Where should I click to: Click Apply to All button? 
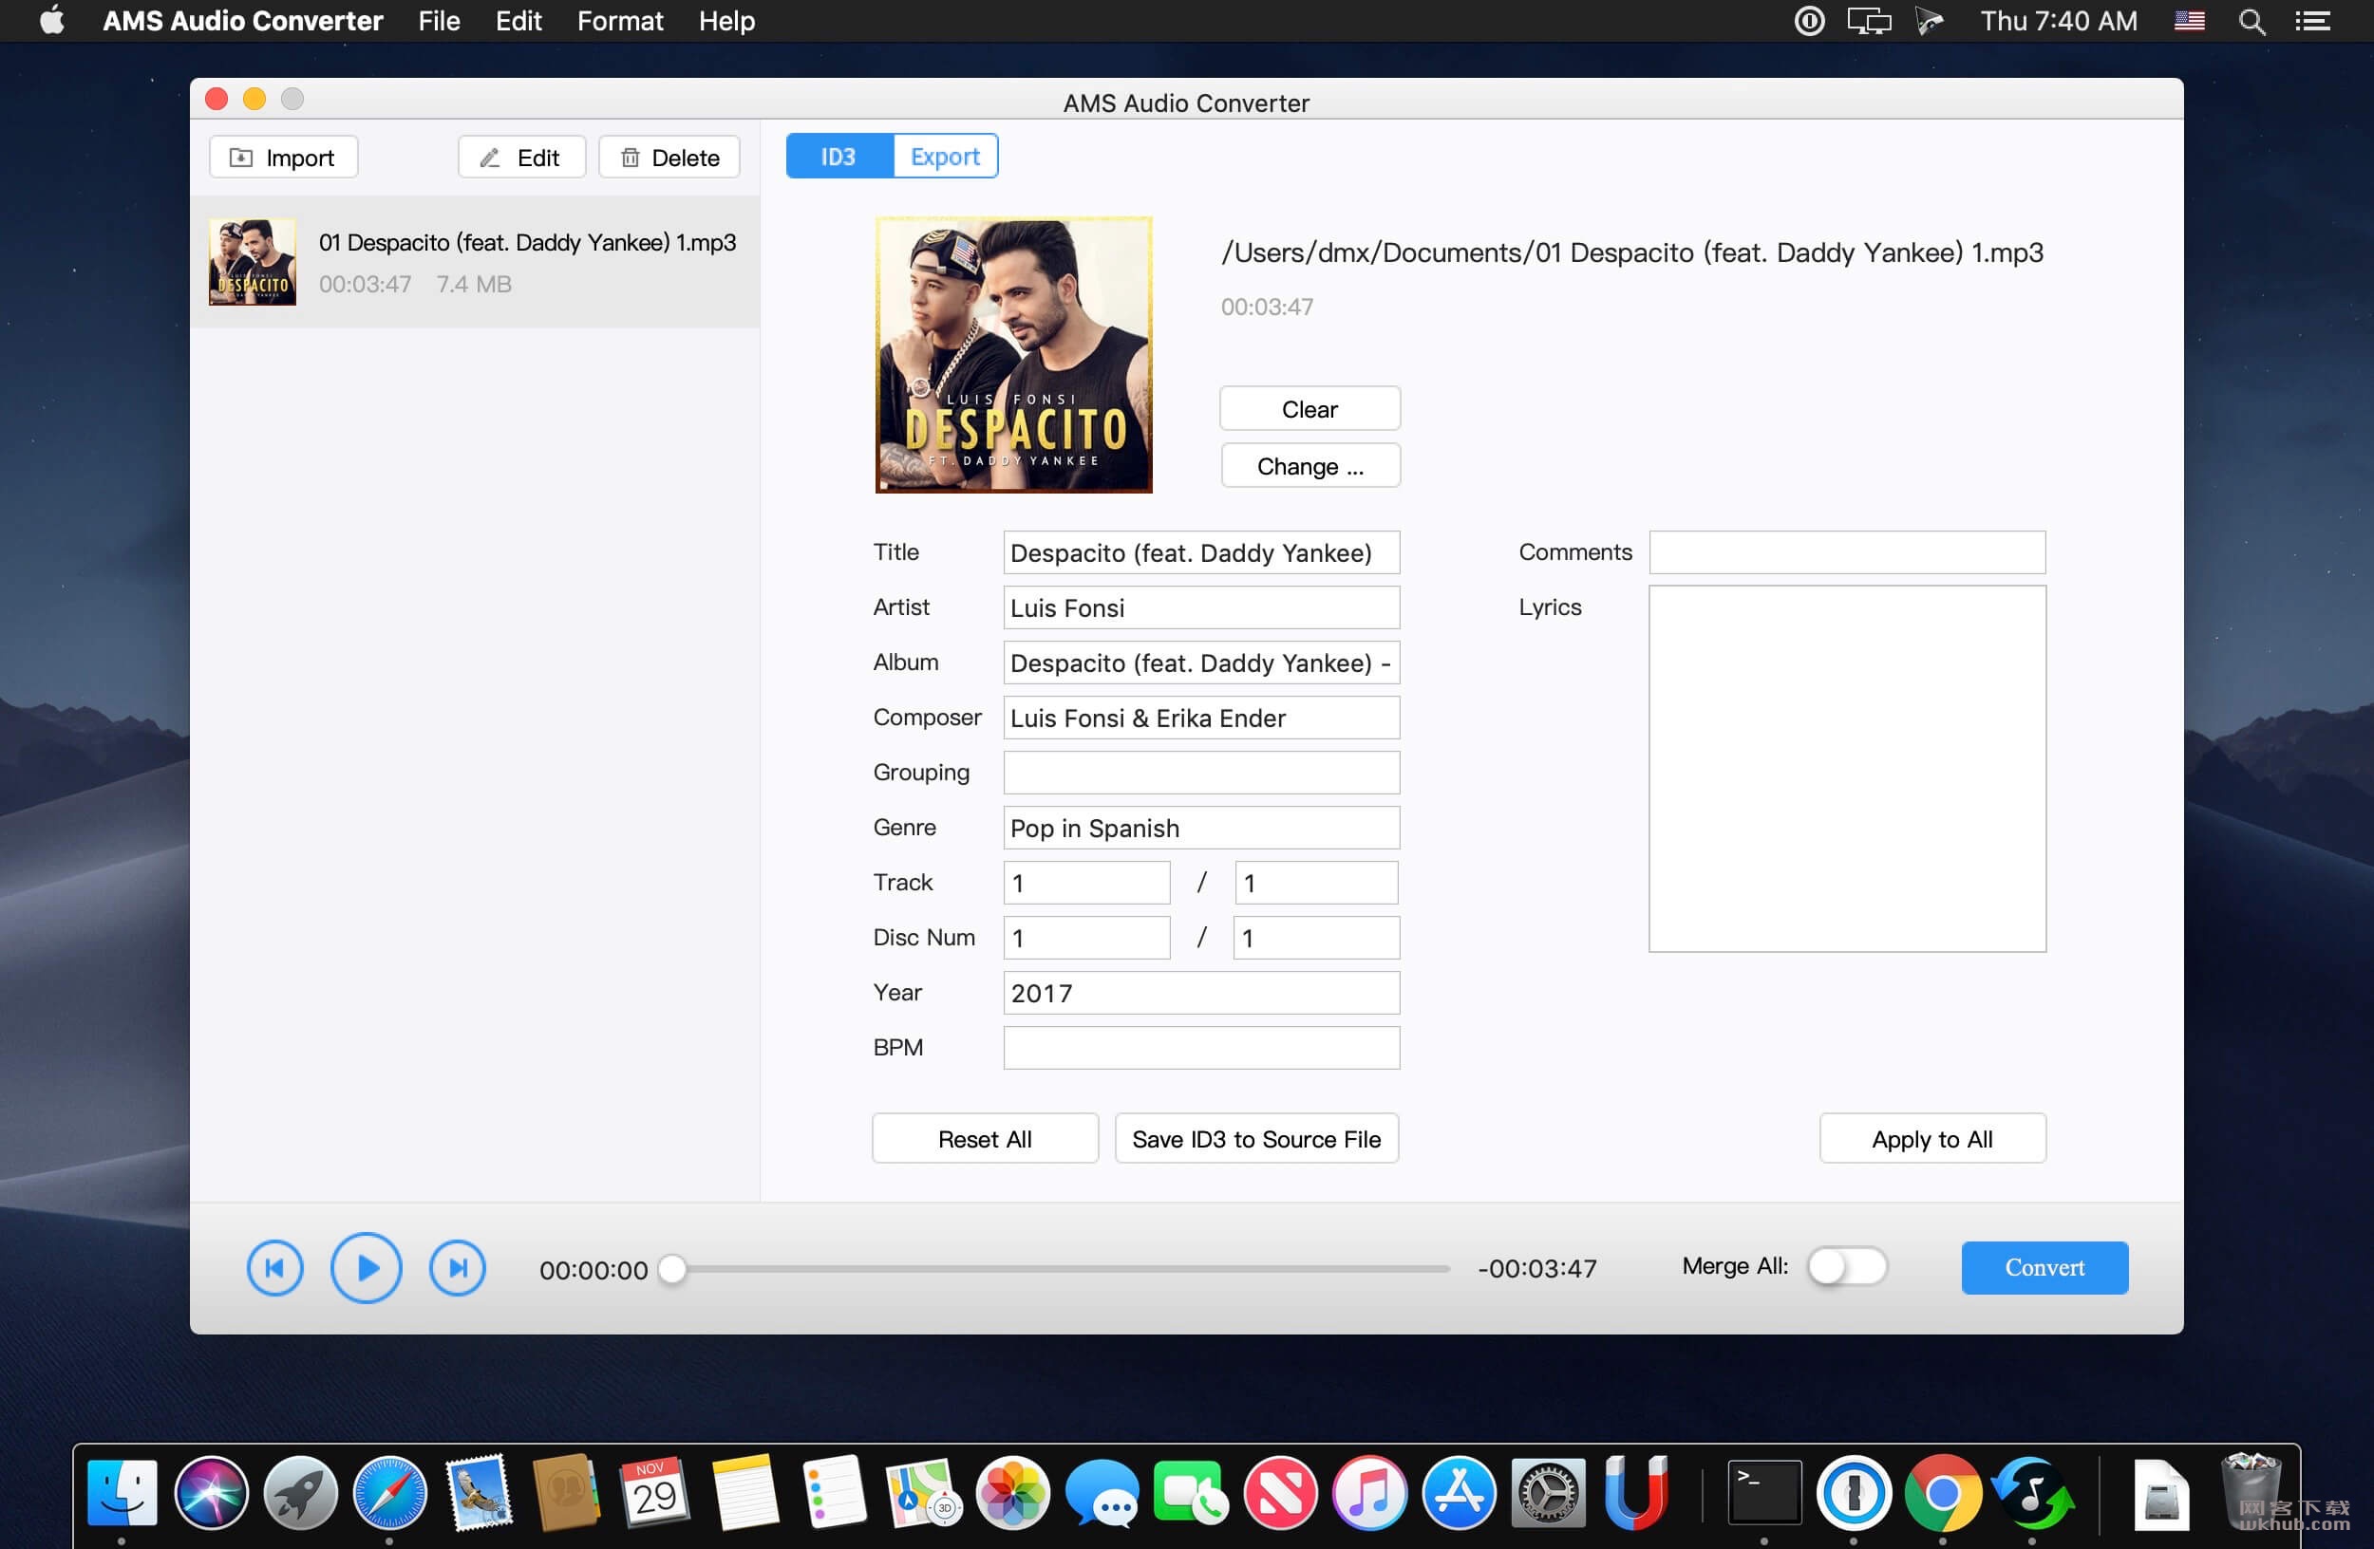(1932, 1138)
